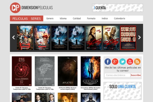Open Game of Thrones Winter is Coming poster
The image size is (153, 102).
[45, 71]
